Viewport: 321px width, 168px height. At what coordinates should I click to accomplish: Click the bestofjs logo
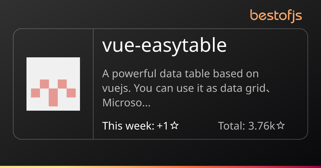tap(276, 15)
